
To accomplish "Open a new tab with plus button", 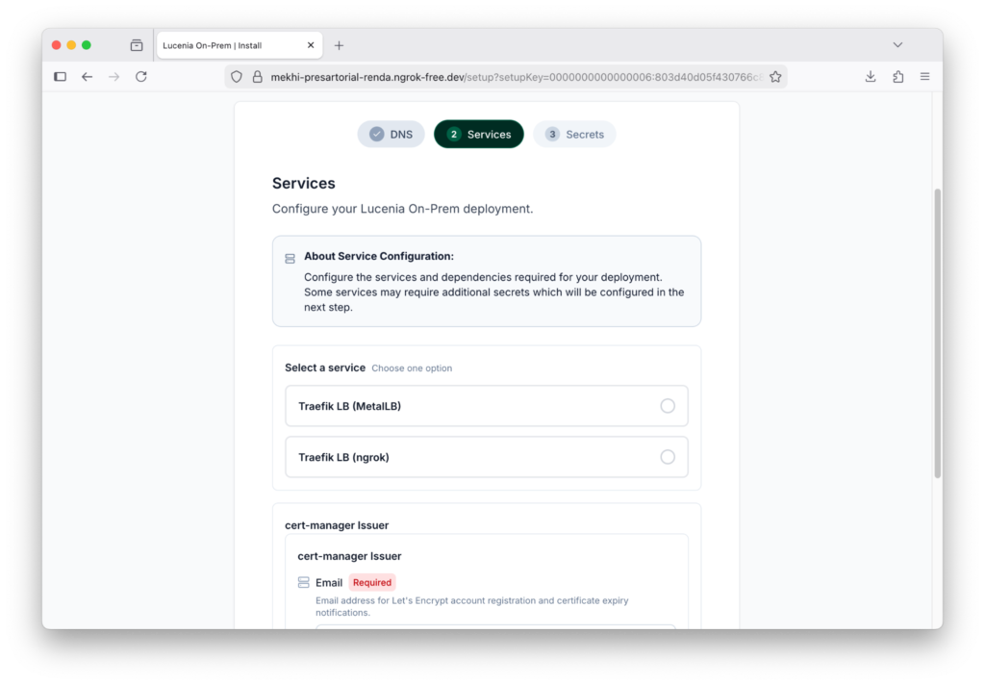I will tap(339, 45).
